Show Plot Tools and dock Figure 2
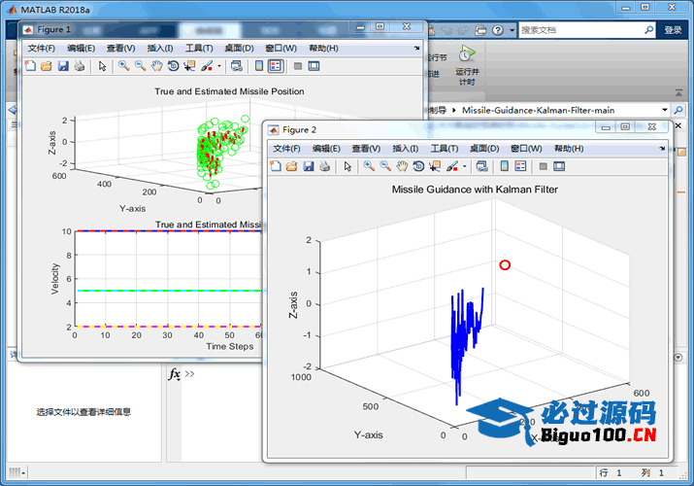 tap(559, 166)
